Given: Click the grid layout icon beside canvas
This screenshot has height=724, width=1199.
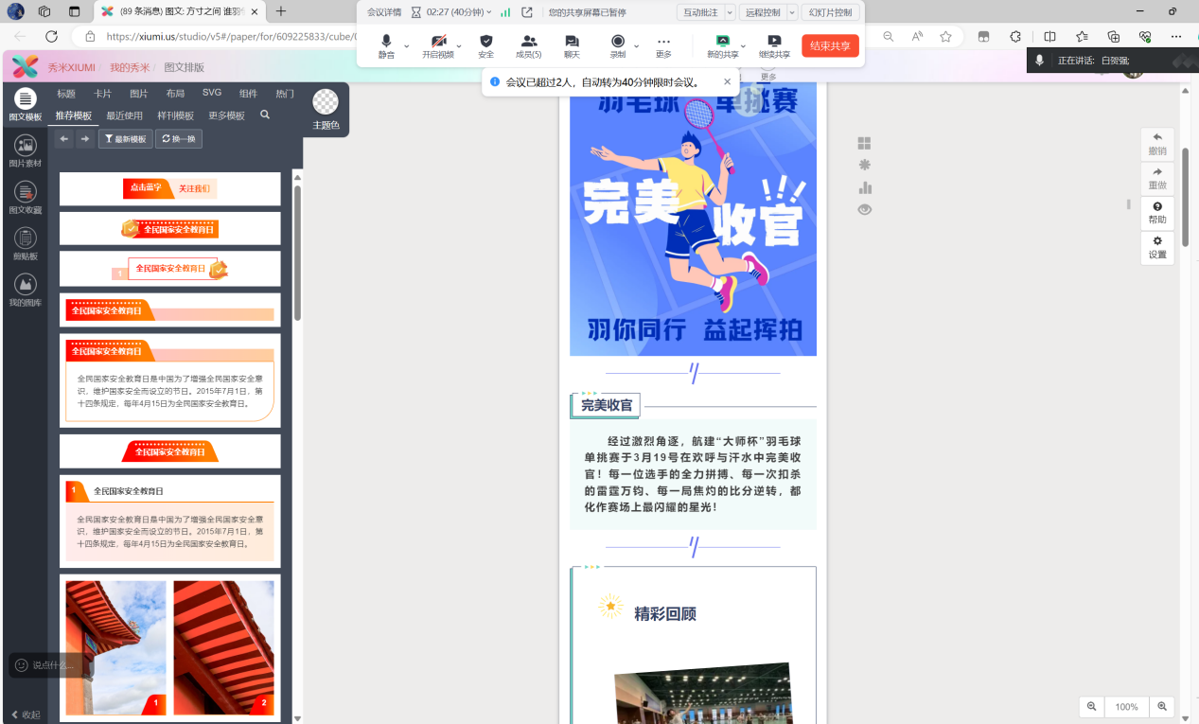Looking at the screenshot, I should coord(864,143).
